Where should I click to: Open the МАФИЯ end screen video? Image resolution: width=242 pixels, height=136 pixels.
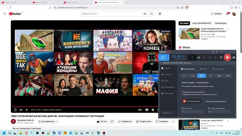click(x=113, y=85)
